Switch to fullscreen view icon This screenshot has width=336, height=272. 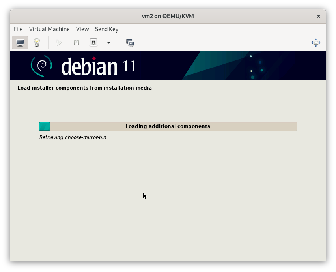click(x=316, y=43)
